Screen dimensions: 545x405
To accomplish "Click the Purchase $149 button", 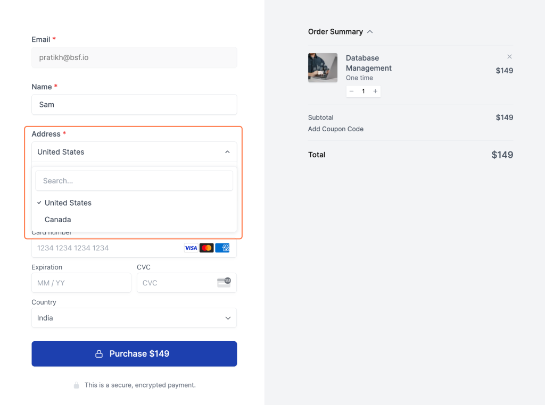I will point(134,353).
